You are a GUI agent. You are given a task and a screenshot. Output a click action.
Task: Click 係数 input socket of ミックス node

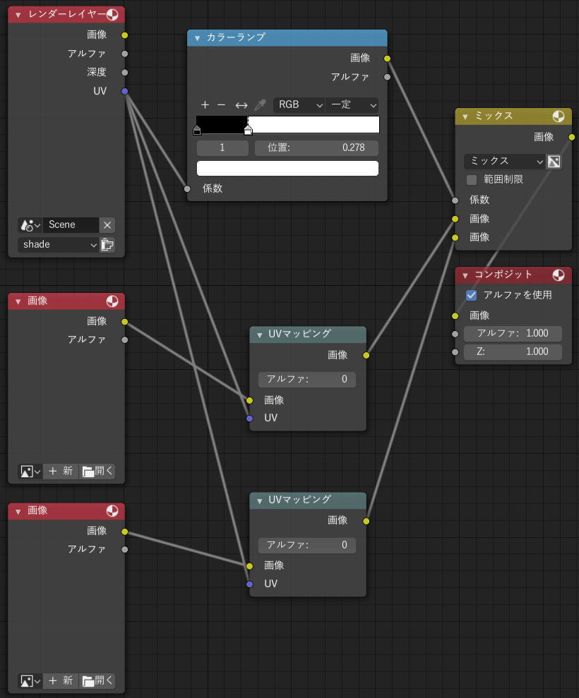(455, 200)
